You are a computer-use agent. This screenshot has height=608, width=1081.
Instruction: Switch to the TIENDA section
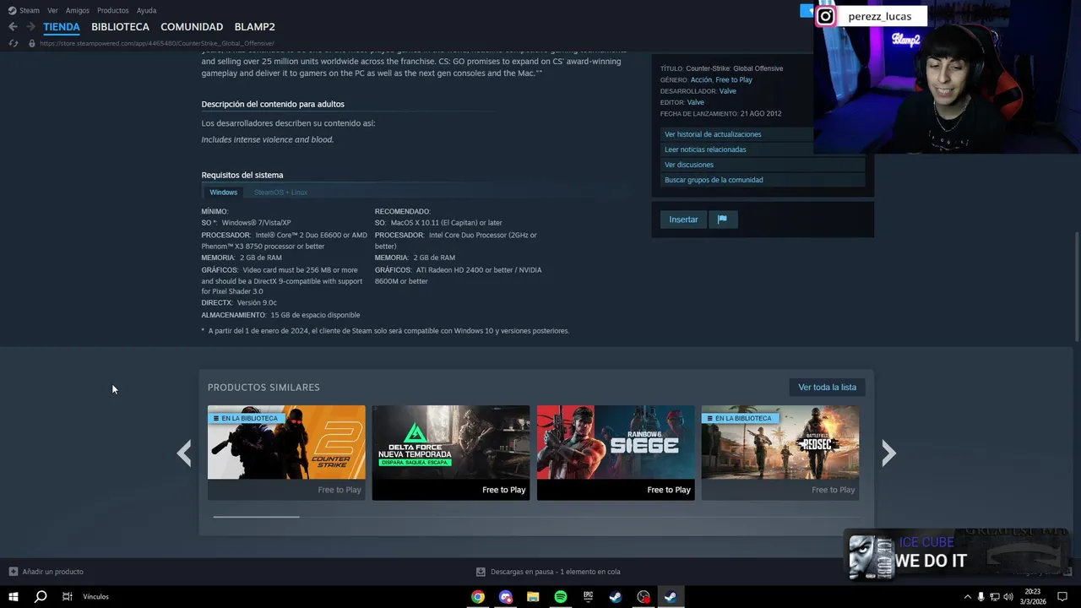tap(62, 27)
